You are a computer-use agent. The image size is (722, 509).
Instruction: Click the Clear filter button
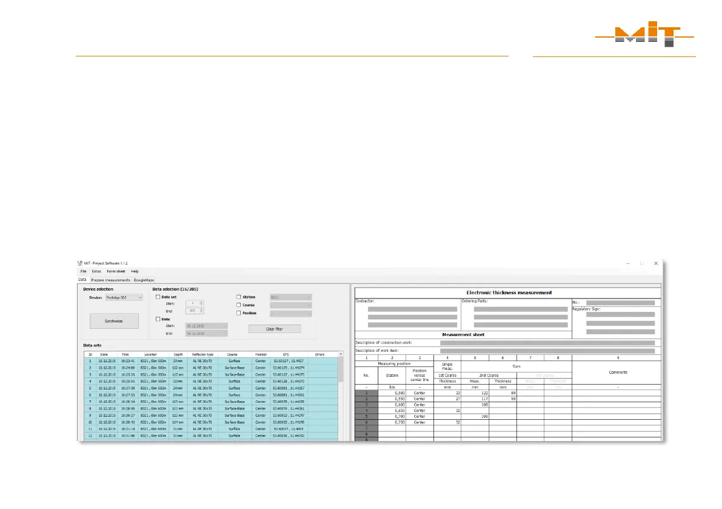click(275, 329)
